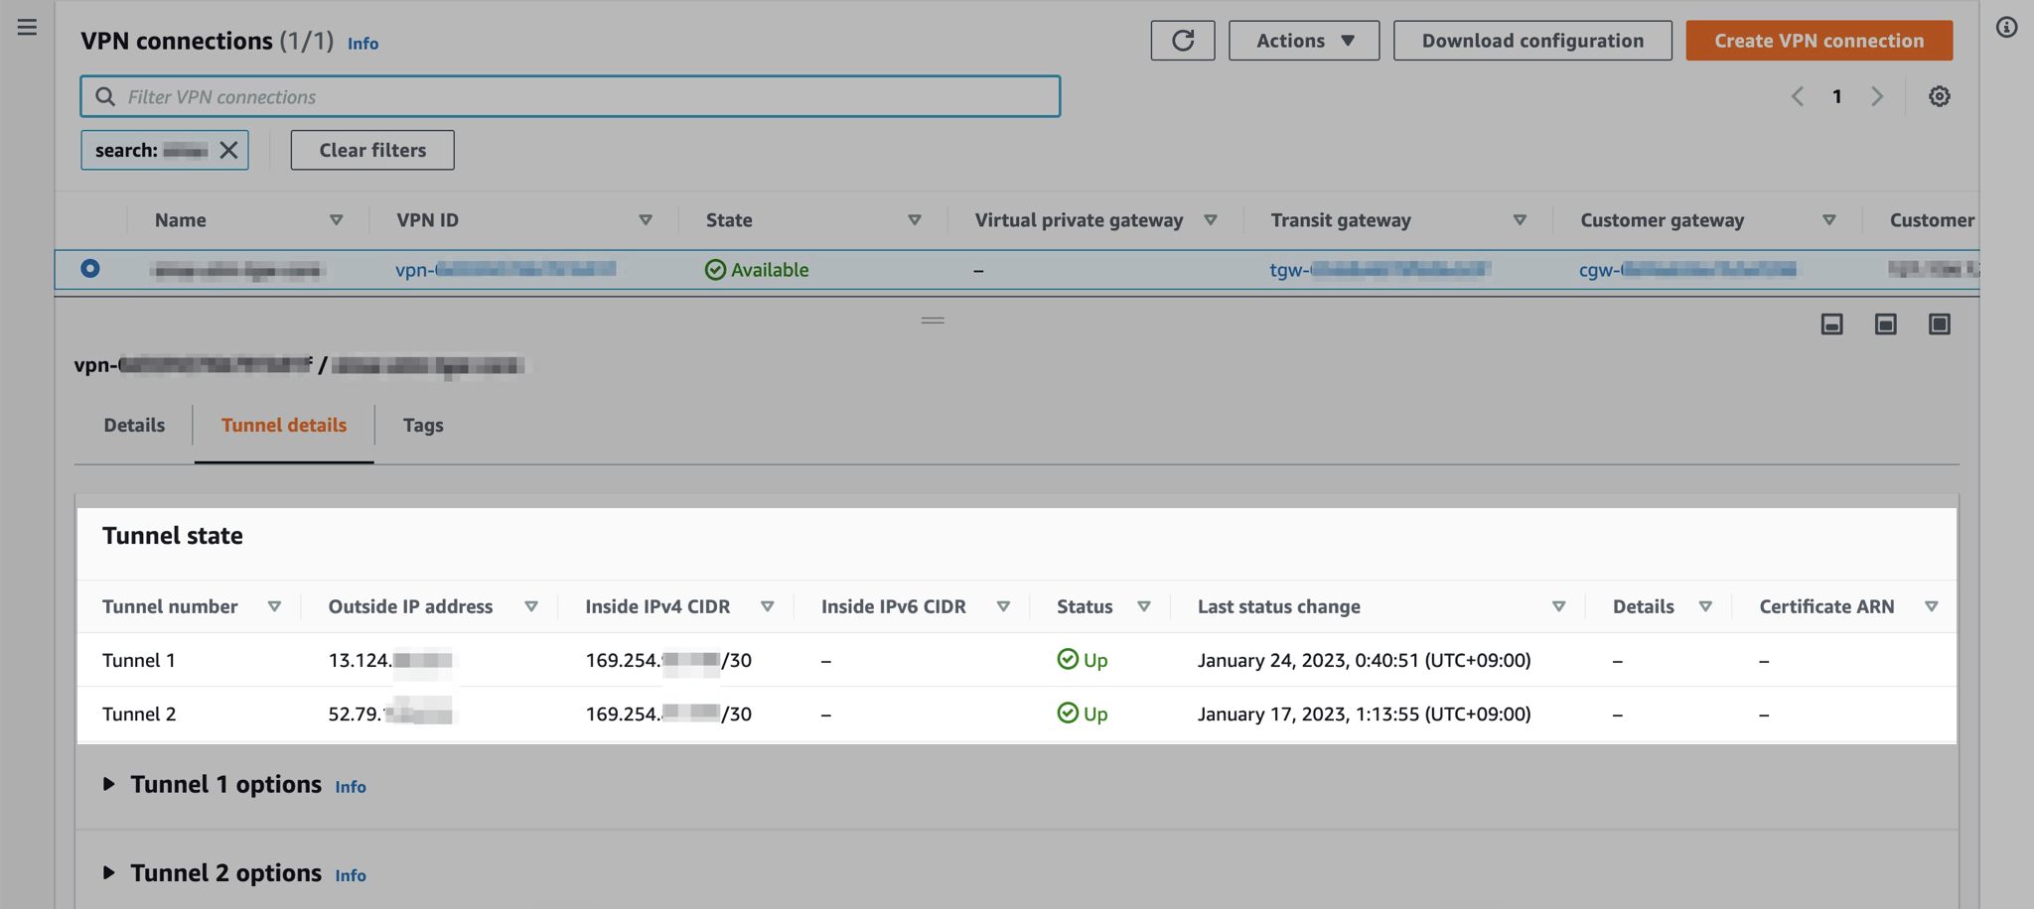Open the hamburger navigation menu
This screenshot has height=909, width=2034.
pos(27,28)
